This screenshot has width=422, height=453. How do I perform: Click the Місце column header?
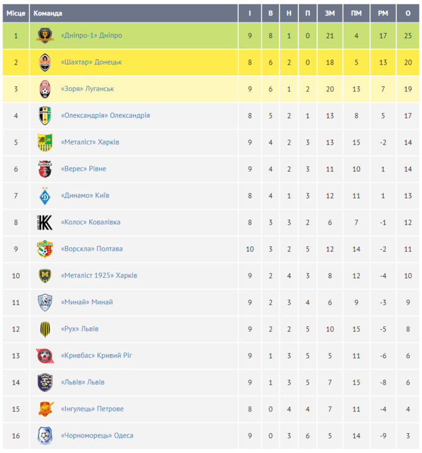click(x=16, y=13)
